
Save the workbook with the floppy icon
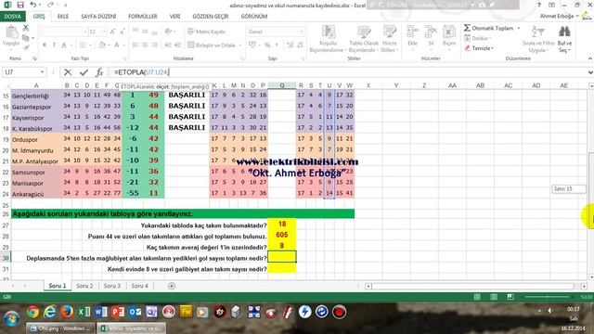[20, 5]
